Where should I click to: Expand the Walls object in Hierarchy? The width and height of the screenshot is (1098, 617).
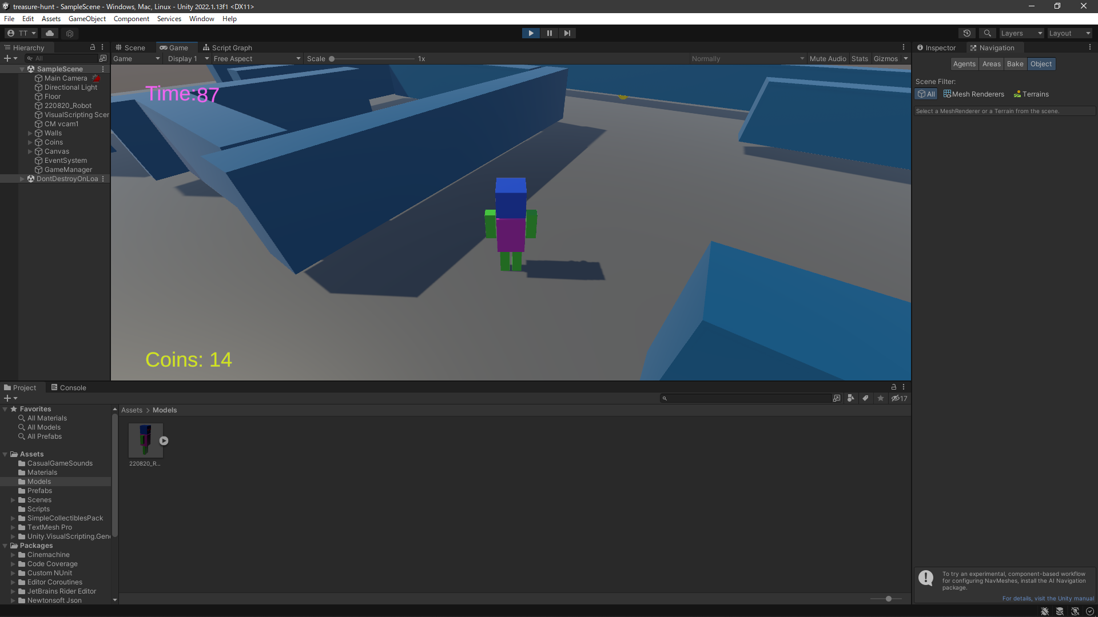30,133
